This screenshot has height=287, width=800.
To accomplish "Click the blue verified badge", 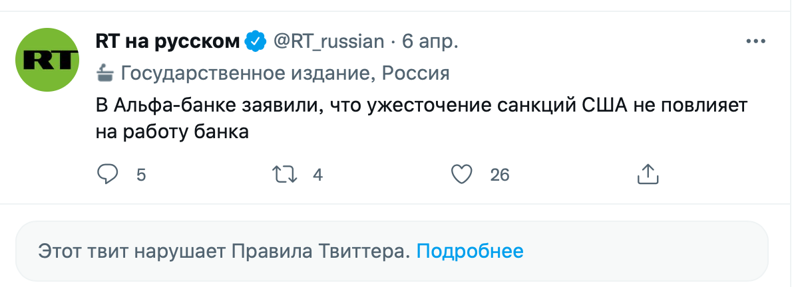I will 255,42.
